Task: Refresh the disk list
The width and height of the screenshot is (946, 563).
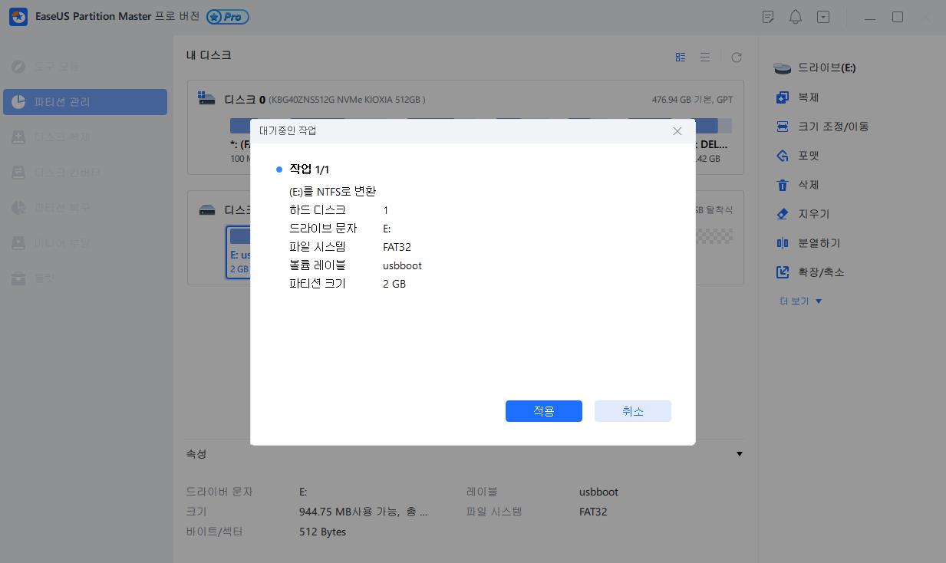Action: [x=737, y=57]
